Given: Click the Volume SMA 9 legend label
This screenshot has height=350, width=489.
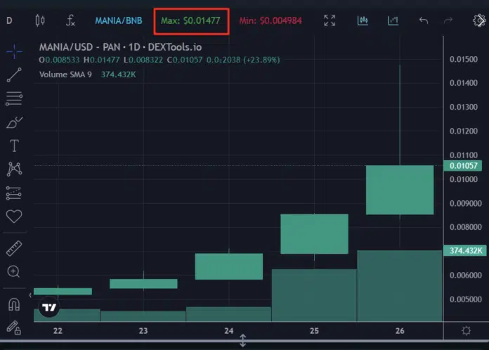Looking at the screenshot, I should coord(66,74).
